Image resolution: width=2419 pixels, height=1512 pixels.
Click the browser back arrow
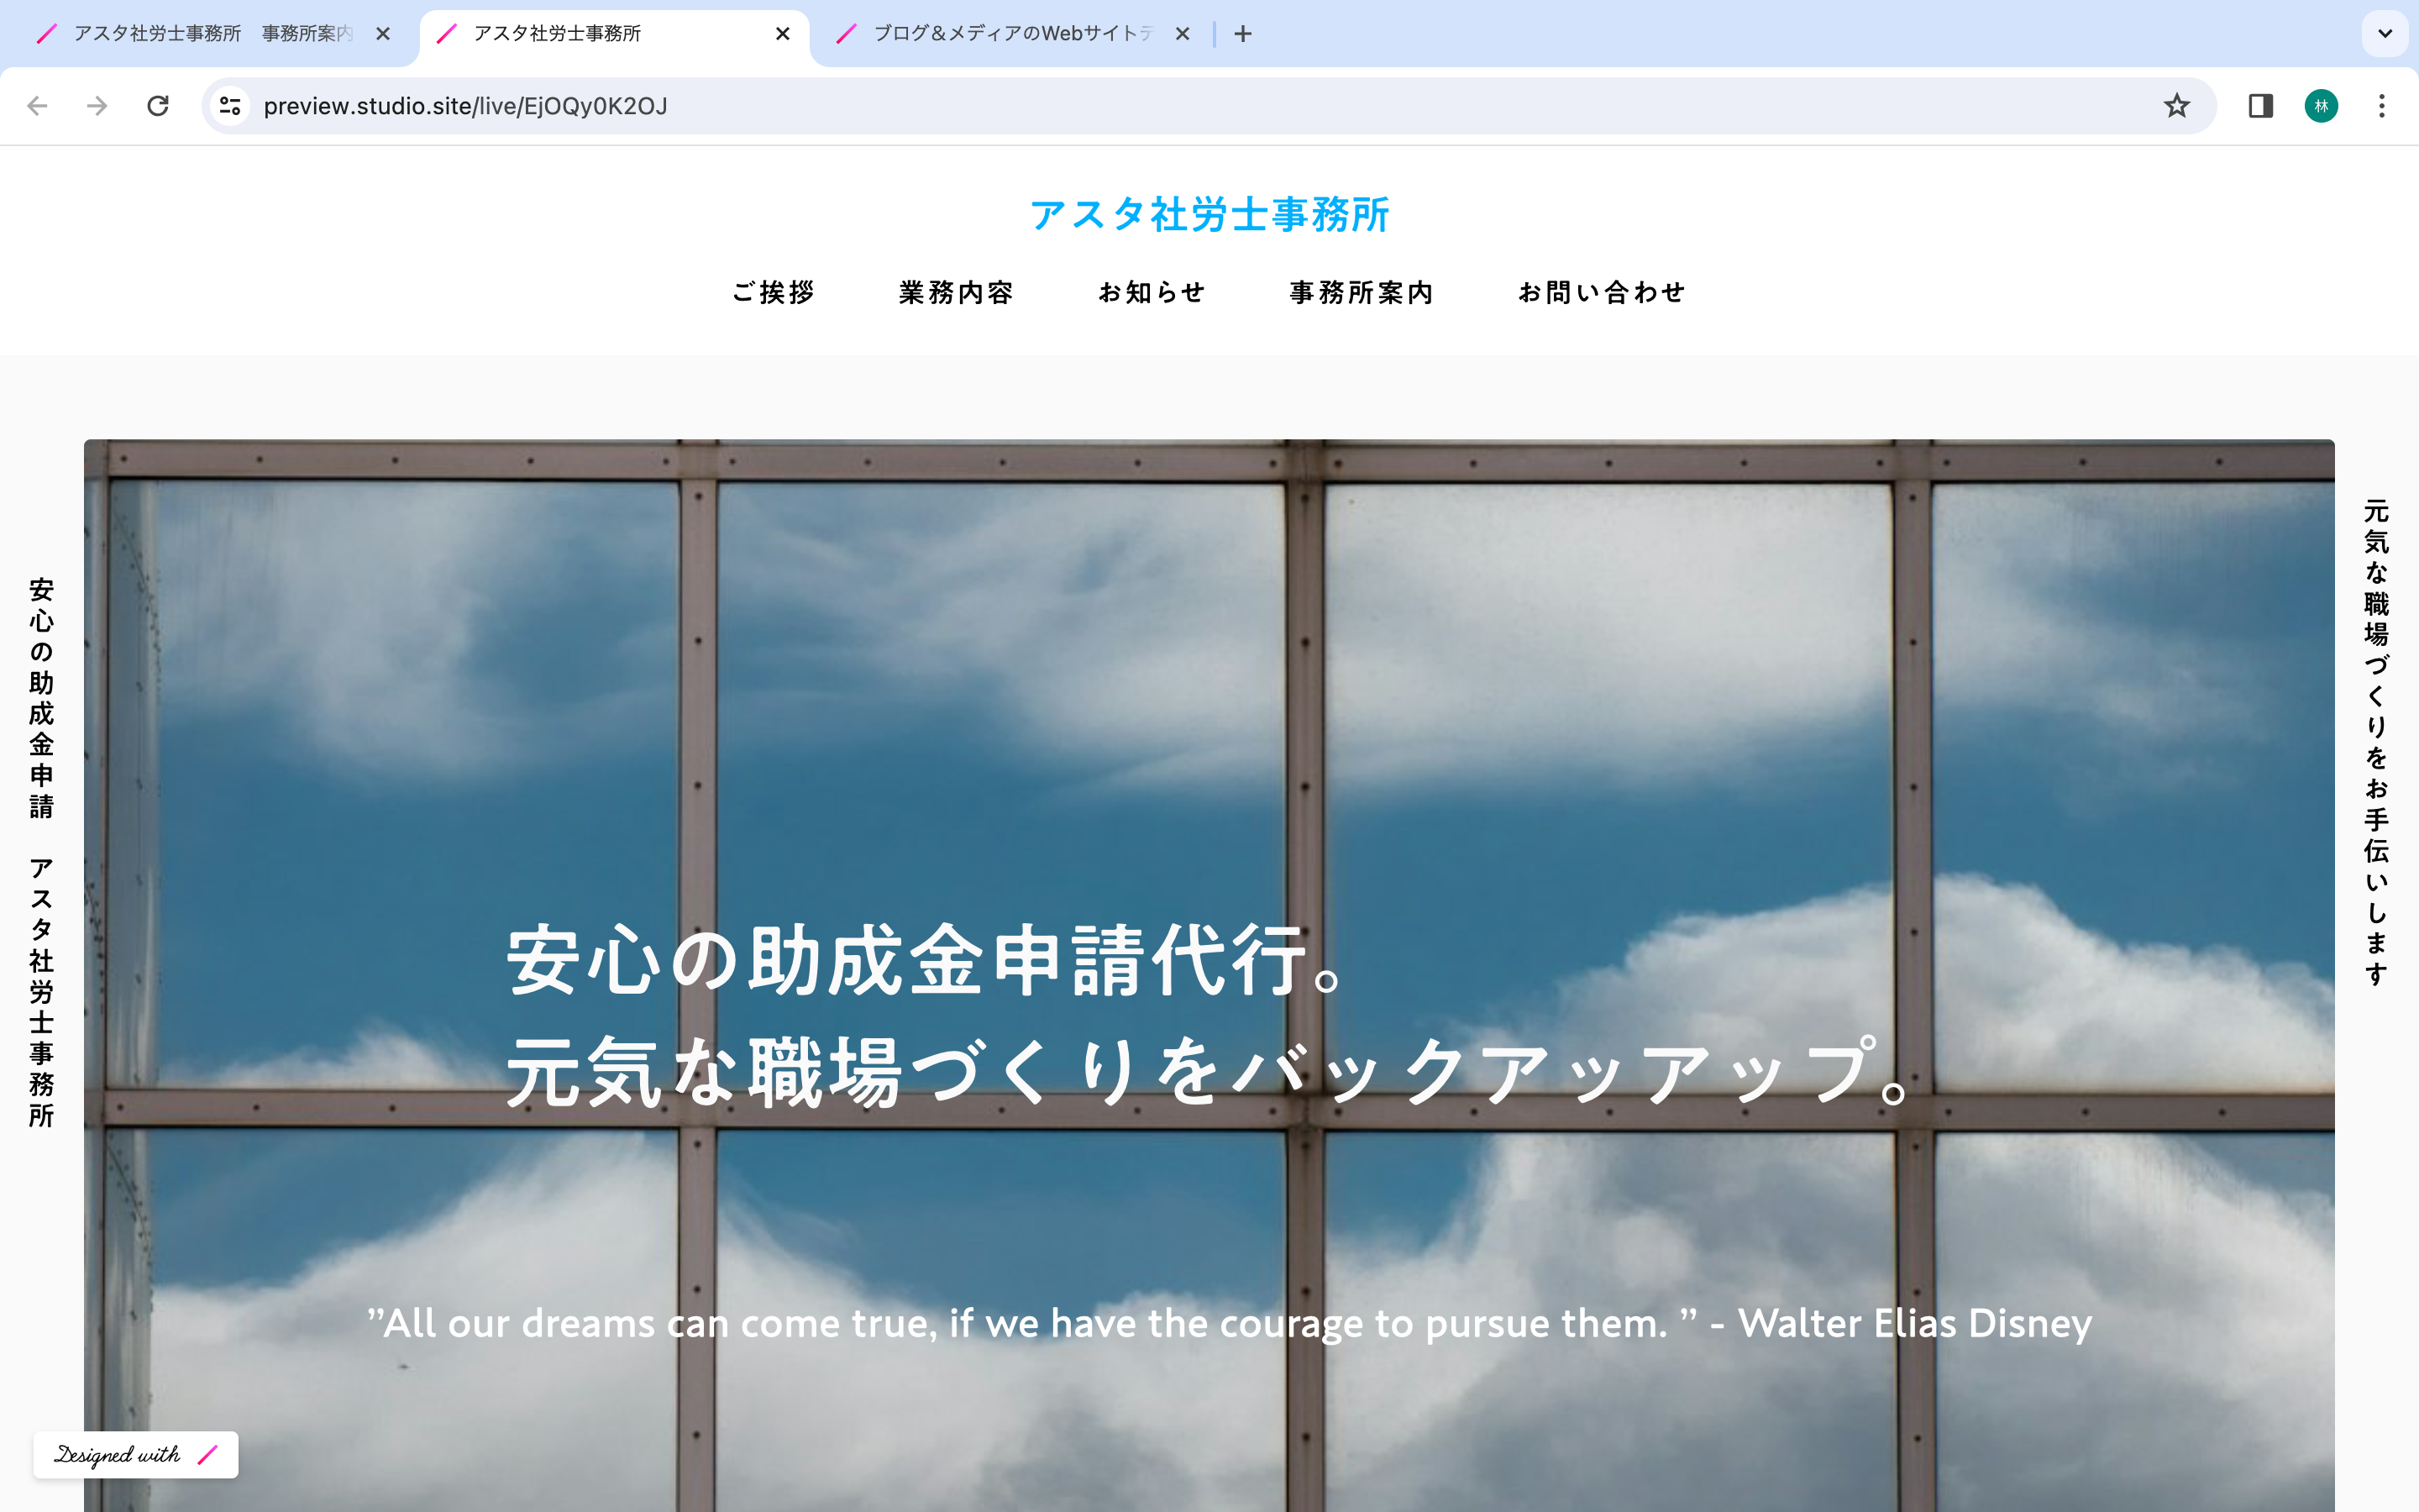pyautogui.click(x=37, y=106)
